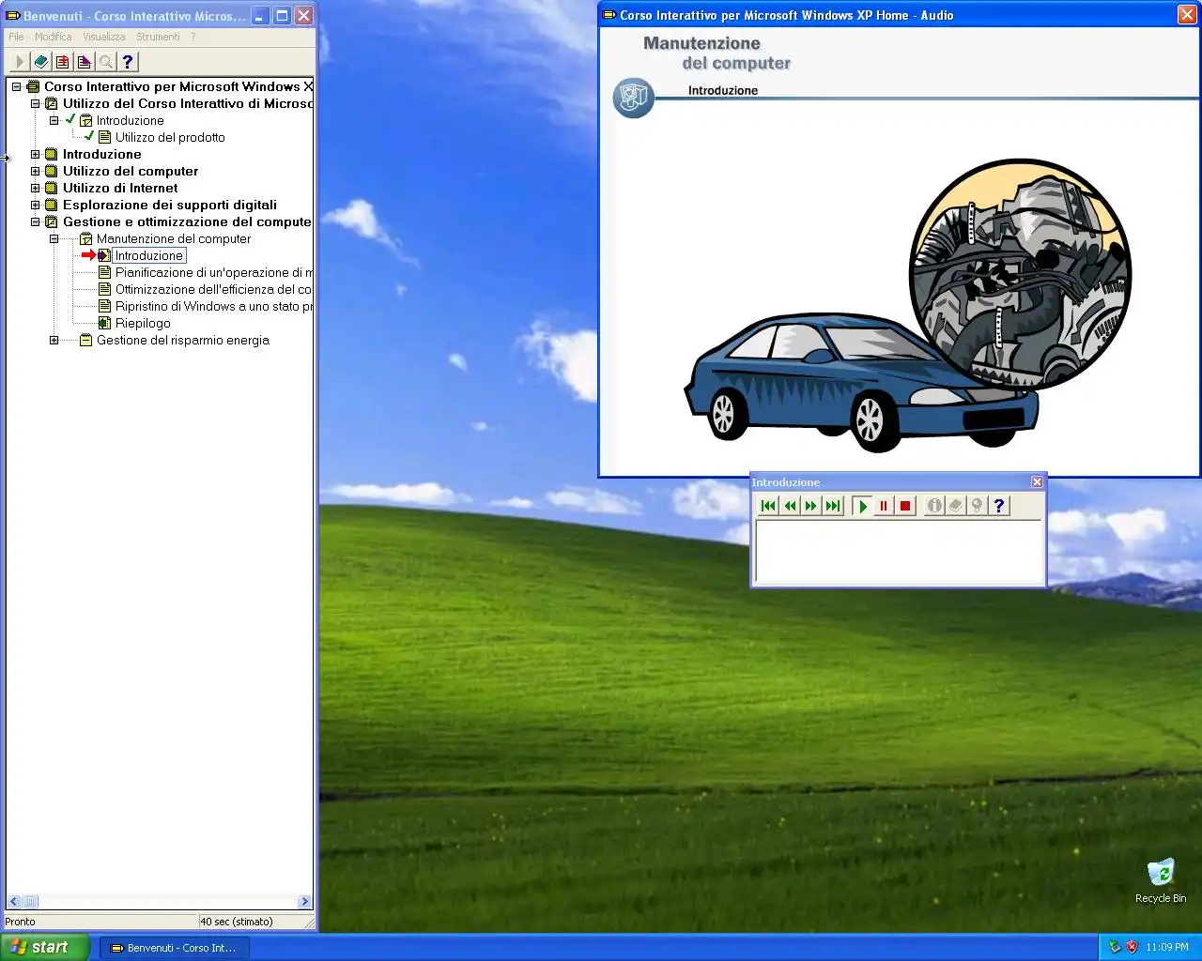
Task: Close the Corso Interattivo Audio window
Action: pos(1187,14)
